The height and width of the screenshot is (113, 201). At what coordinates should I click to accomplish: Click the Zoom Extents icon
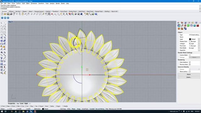click(x=40, y=14)
